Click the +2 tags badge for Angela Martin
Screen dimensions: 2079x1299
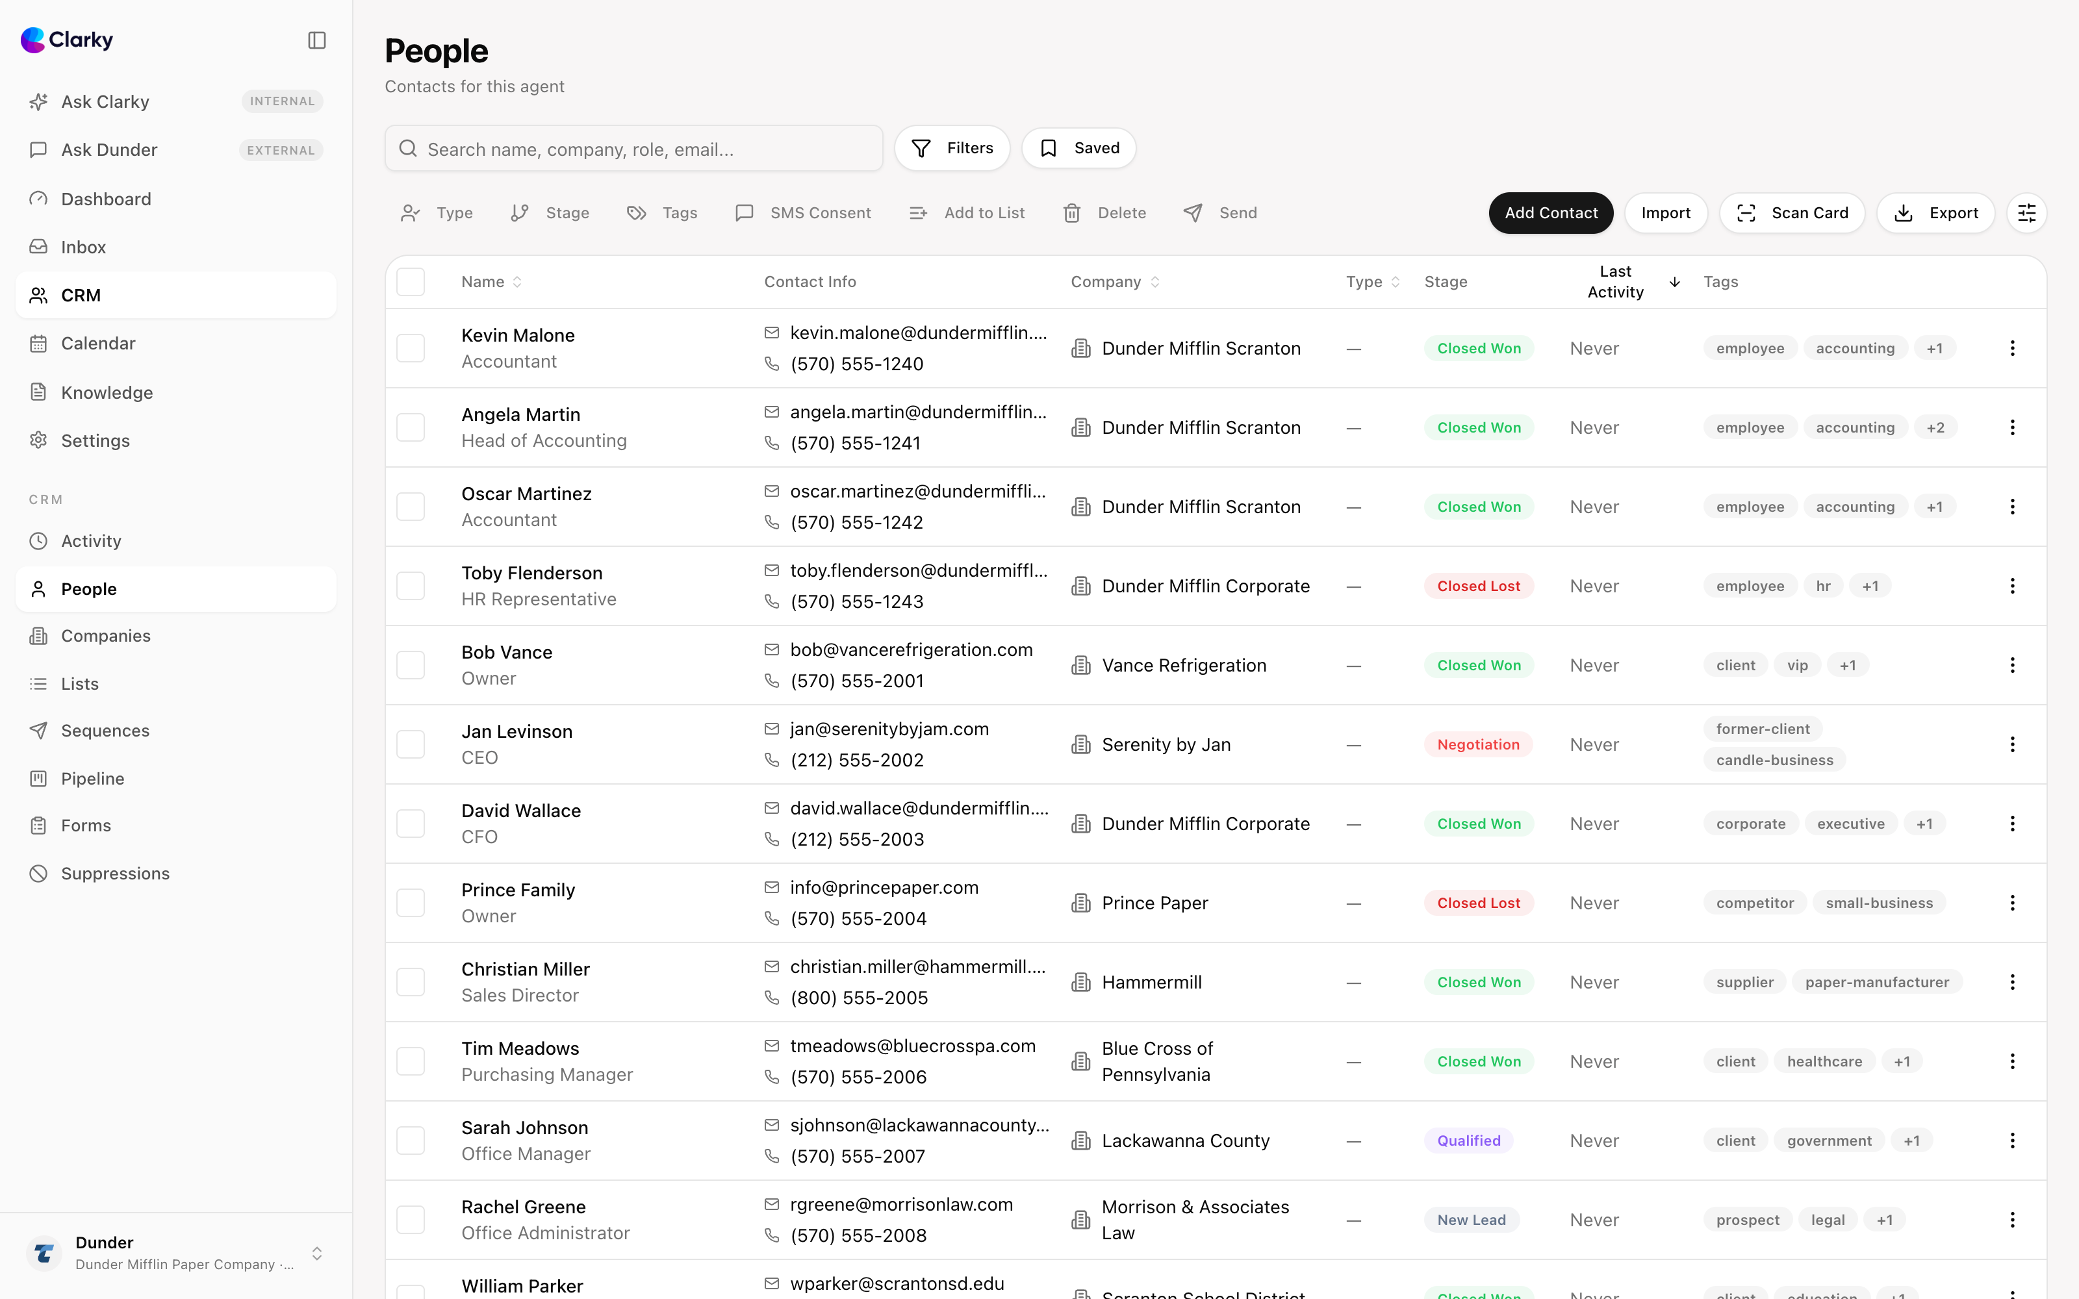1935,428
